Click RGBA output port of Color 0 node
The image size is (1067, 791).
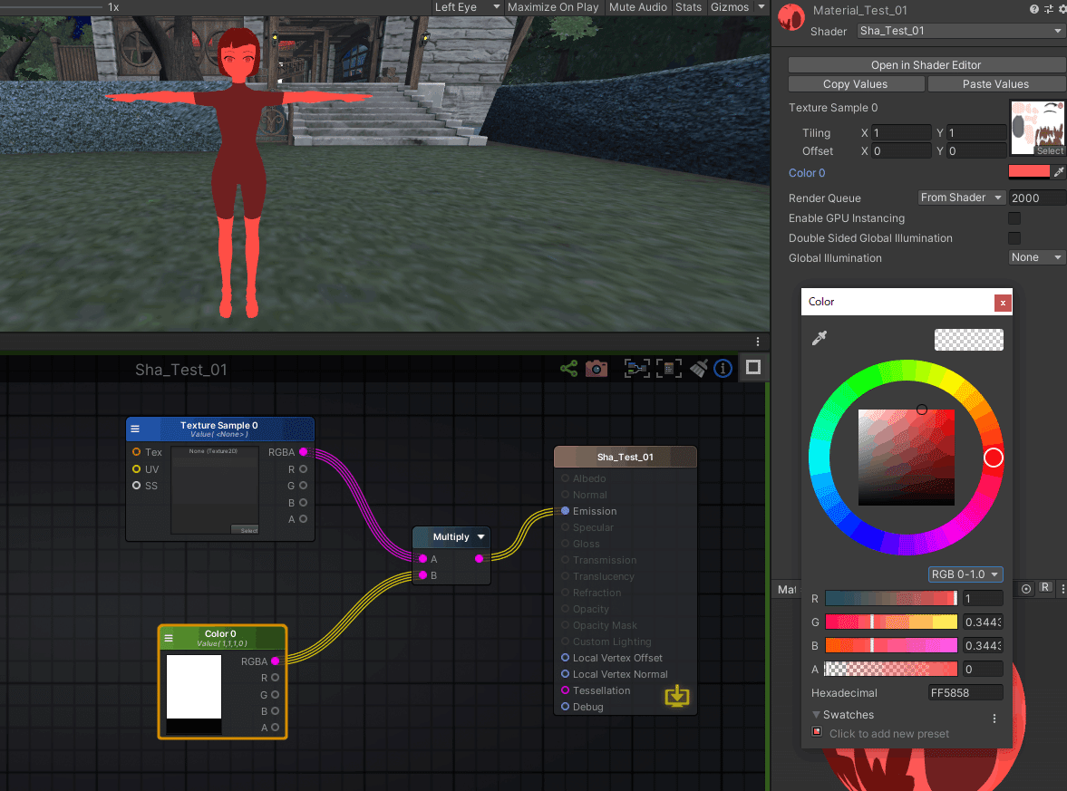[x=275, y=661]
